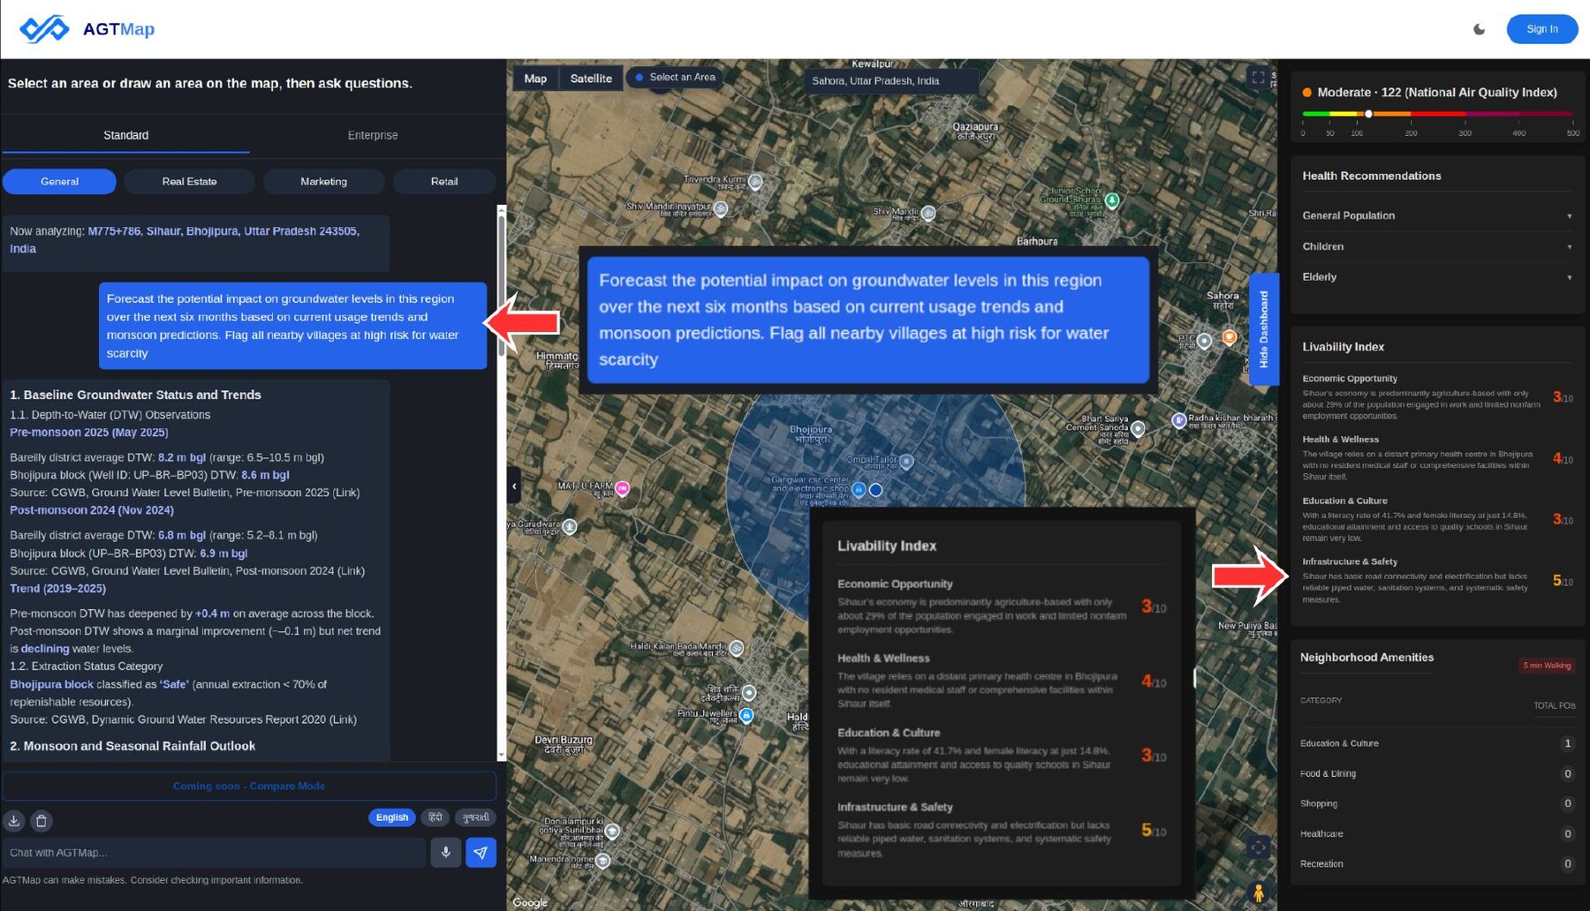Open the MAT JU FARM map marker
The image size is (1590, 911).
[623, 488]
